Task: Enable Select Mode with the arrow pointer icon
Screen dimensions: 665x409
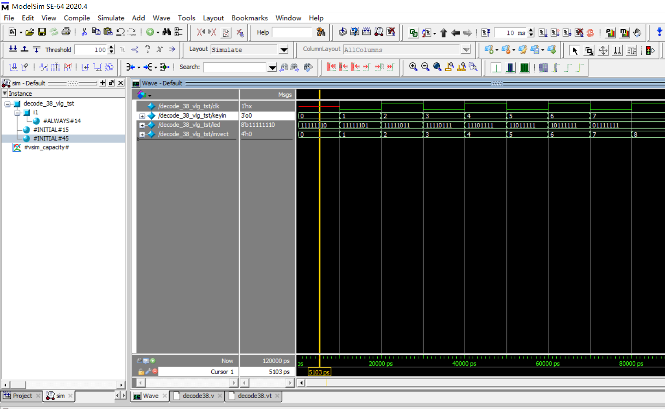Action: 575,50
